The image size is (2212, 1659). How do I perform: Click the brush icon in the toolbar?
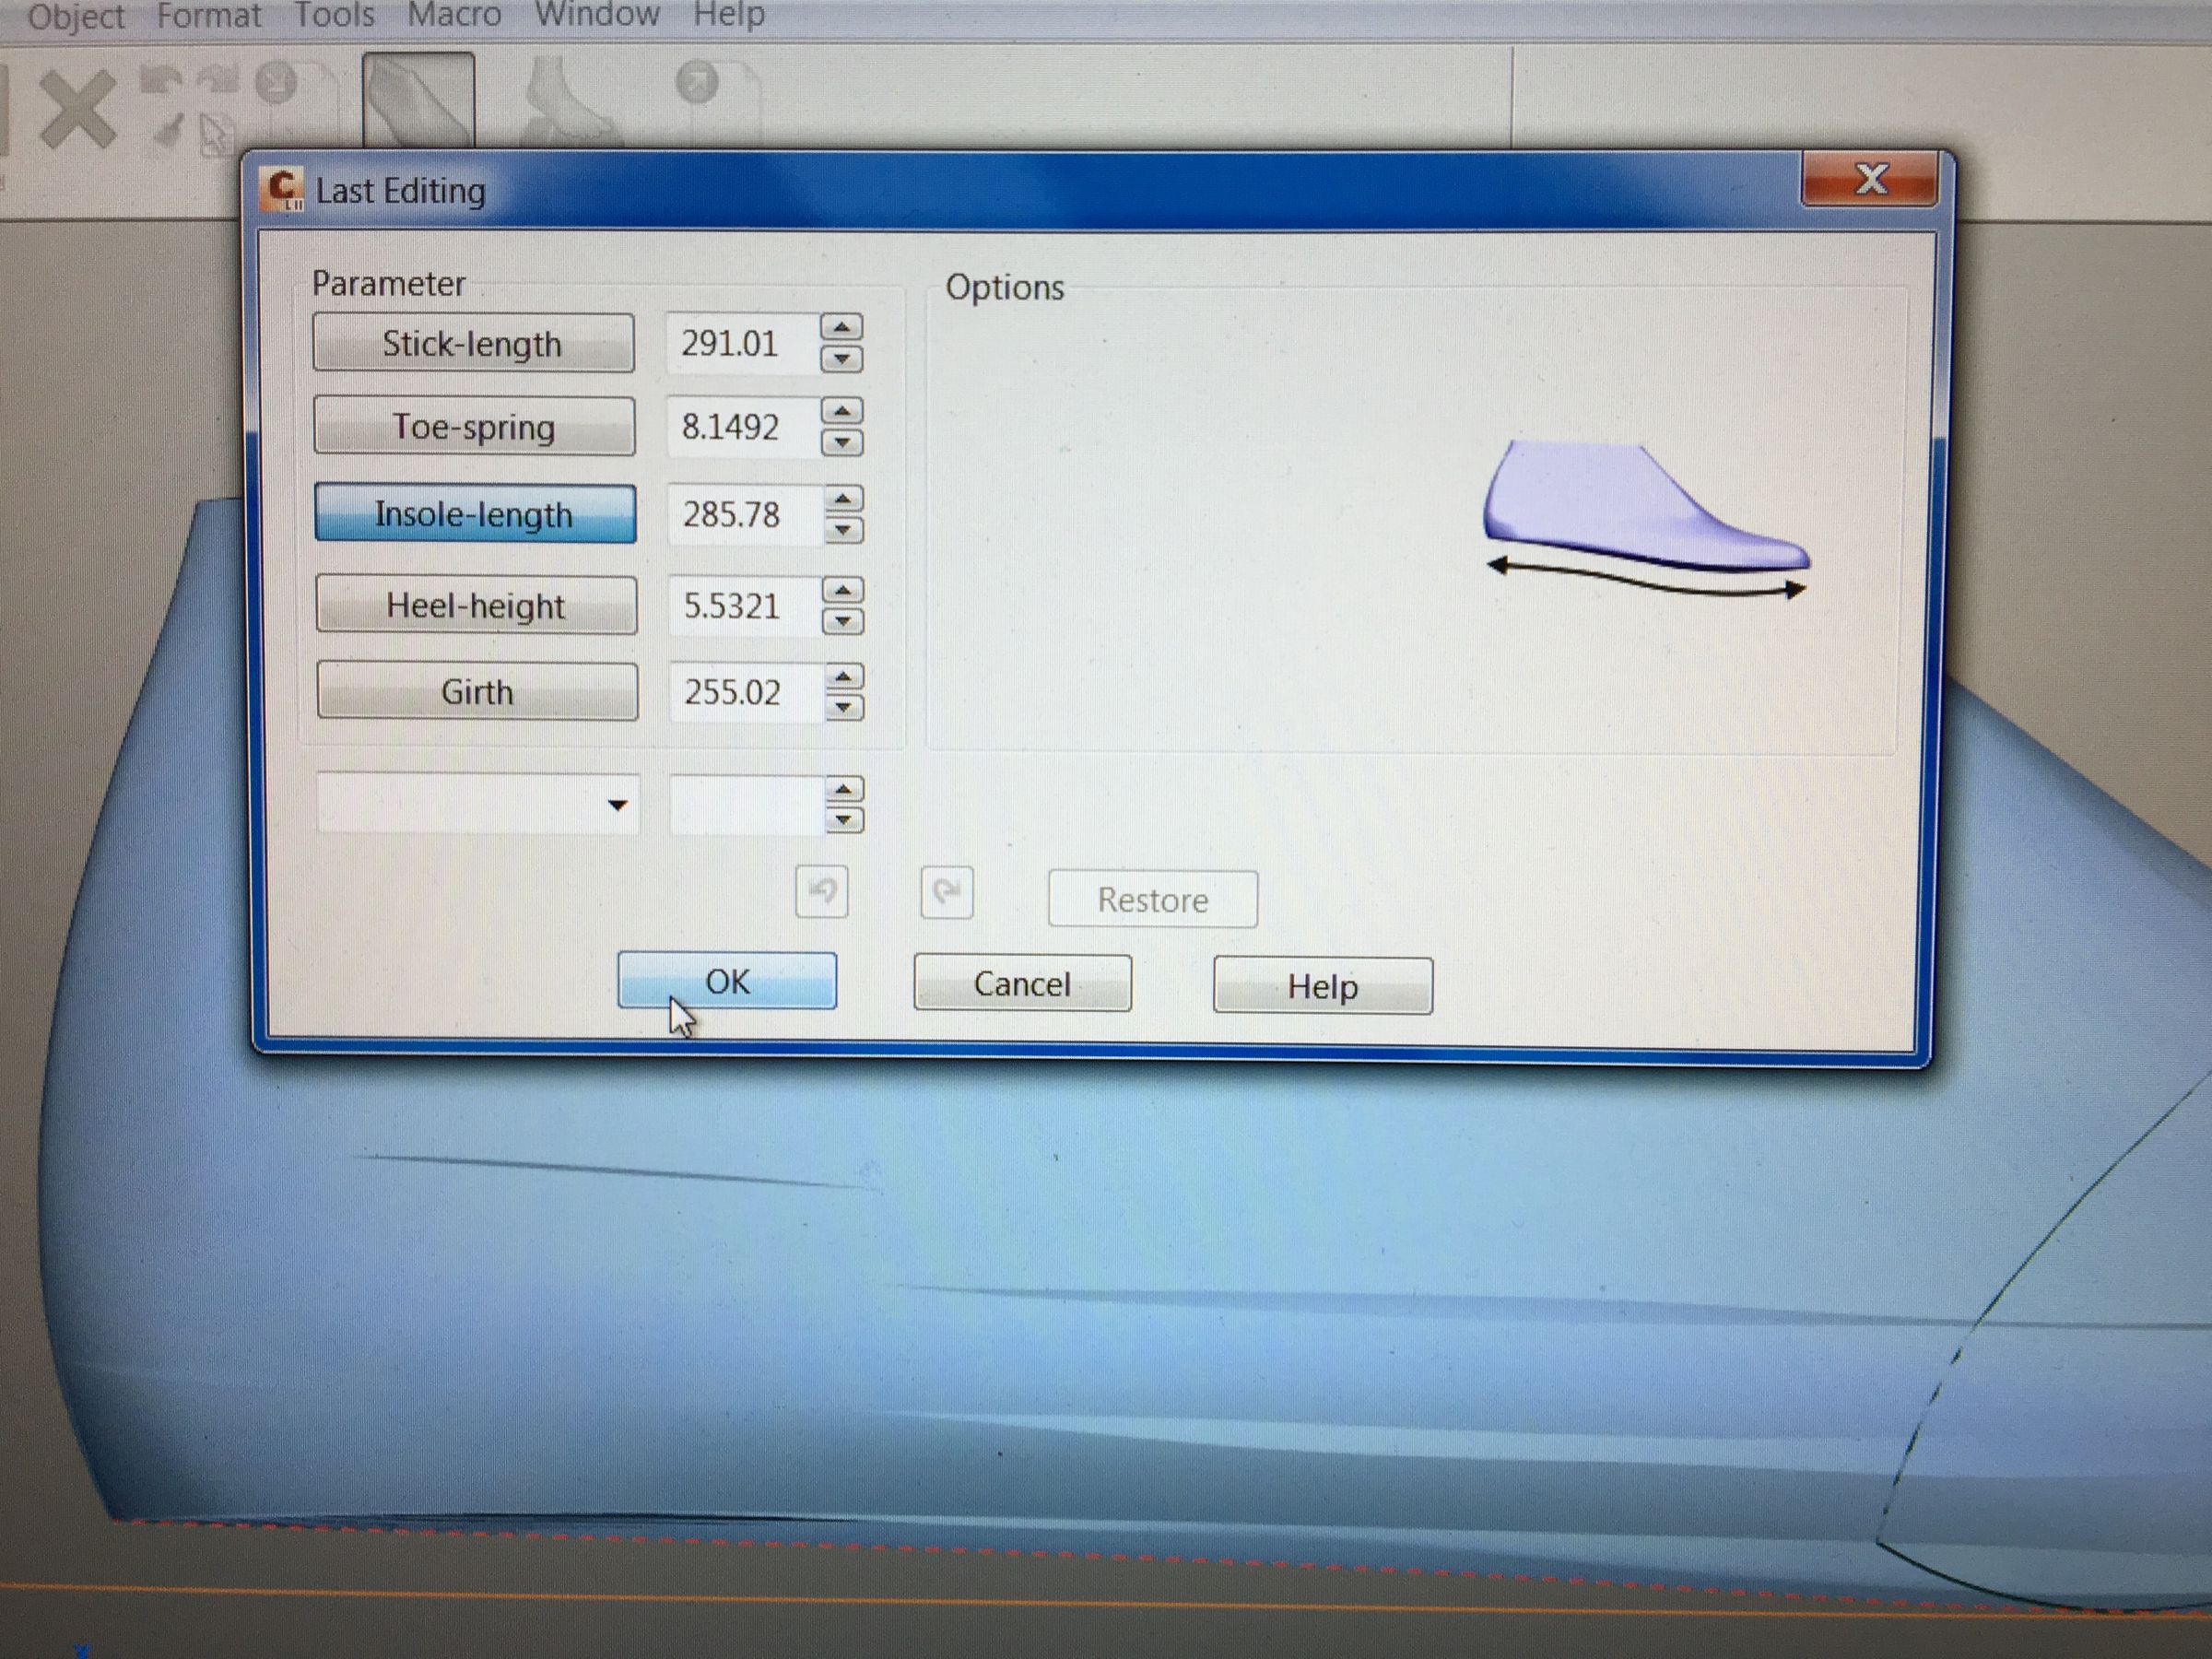tap(169, 132)
